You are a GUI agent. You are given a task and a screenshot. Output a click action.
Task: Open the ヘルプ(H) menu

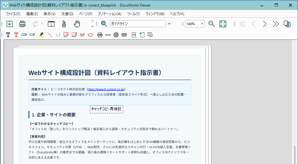177,14
